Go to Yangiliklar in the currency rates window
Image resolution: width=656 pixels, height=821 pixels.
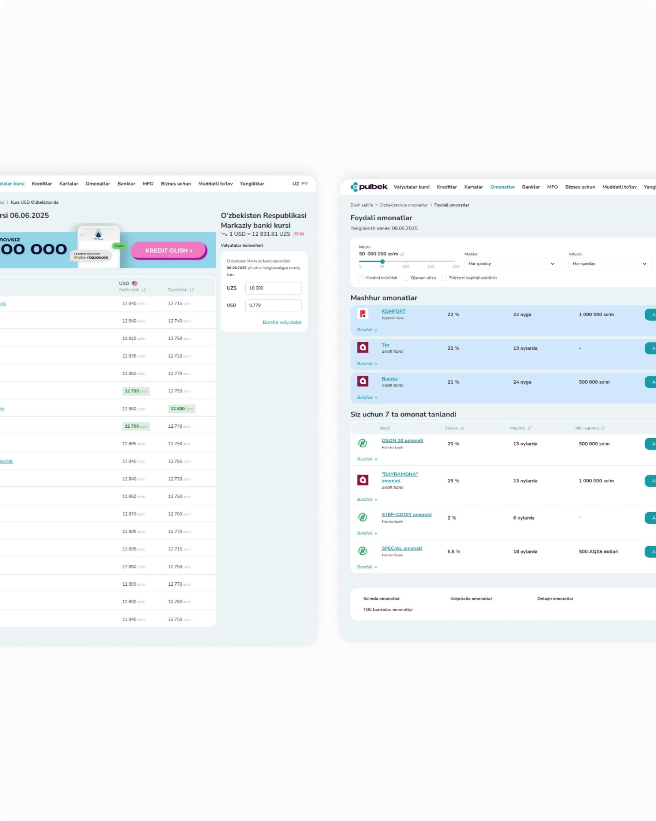coord(252,184)
